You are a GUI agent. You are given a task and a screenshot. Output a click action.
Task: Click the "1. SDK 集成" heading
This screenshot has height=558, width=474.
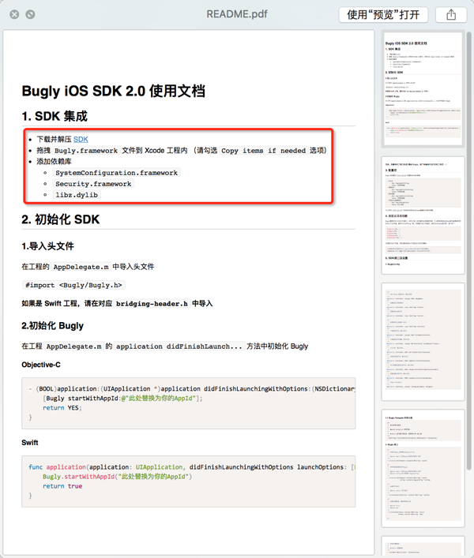pos(55,116)
